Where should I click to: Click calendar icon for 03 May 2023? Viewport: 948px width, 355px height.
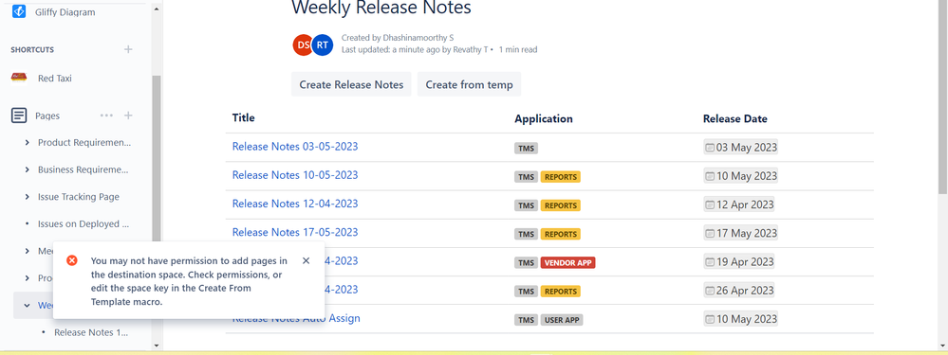(x=710, y=148)
